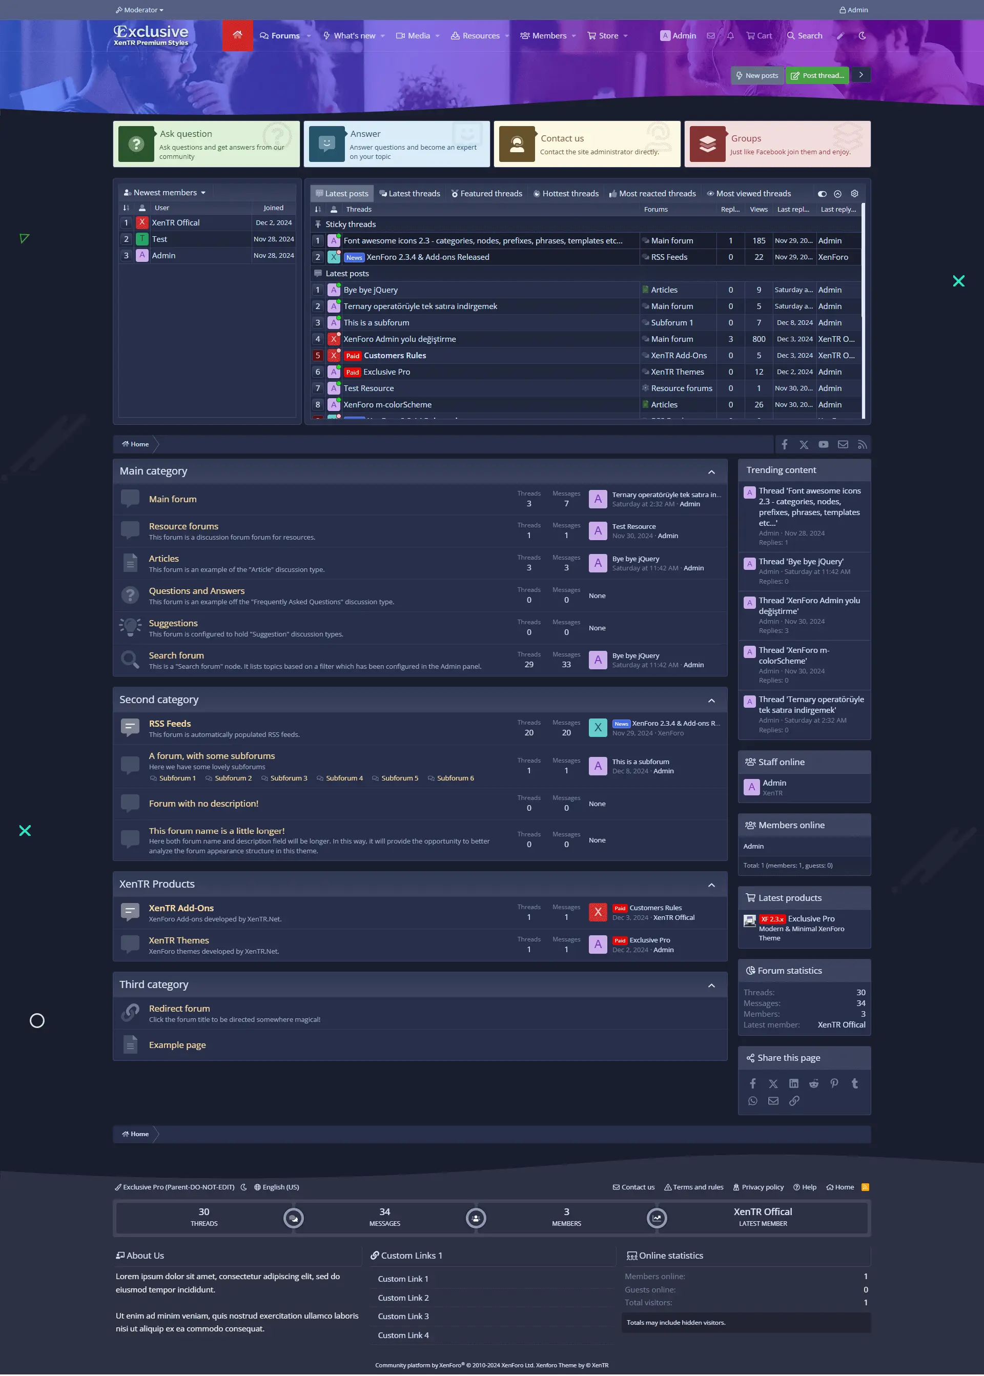Switch to Latest threads tab
The image size is (984, 1376).
pos(409,193)
